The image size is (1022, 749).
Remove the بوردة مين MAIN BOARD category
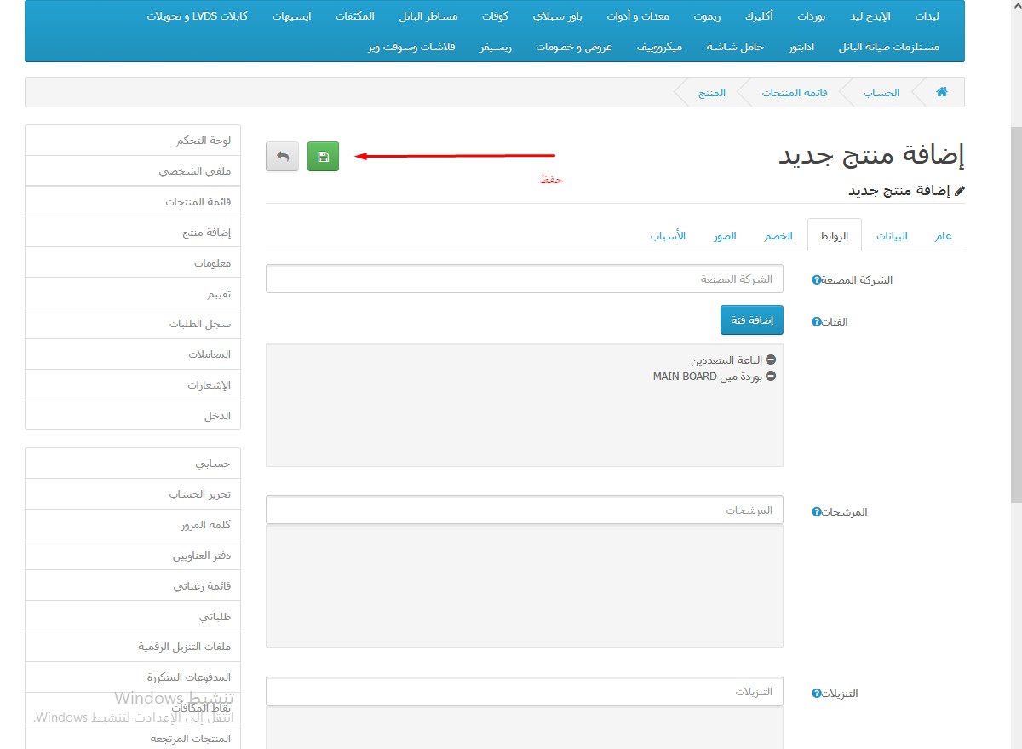coord(771,376)
